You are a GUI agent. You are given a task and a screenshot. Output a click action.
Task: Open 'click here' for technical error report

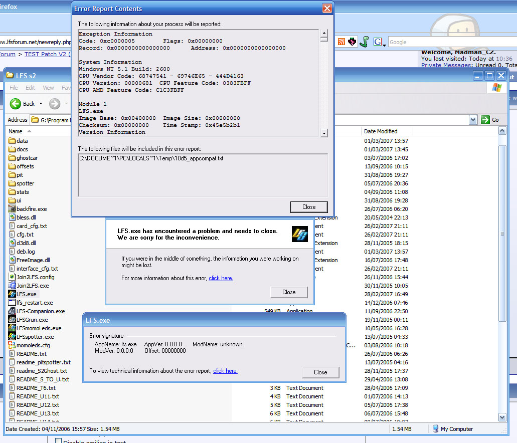point(225,371)
